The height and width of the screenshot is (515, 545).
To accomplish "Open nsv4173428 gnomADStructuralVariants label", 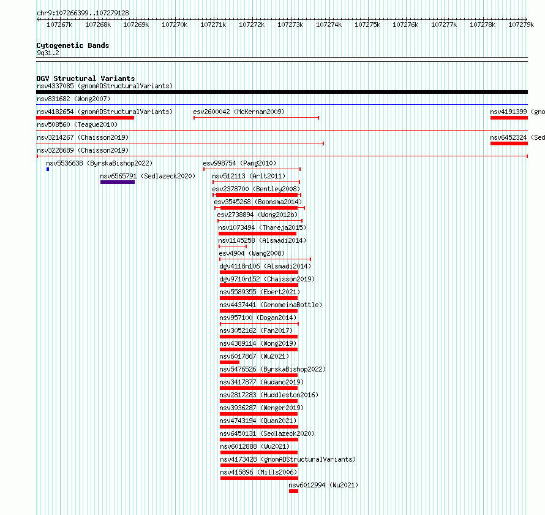I will [288, 459].
